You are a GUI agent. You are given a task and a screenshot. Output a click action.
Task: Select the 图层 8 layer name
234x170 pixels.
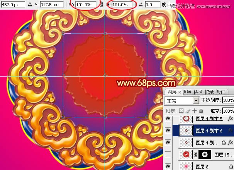tap(202, 167)
